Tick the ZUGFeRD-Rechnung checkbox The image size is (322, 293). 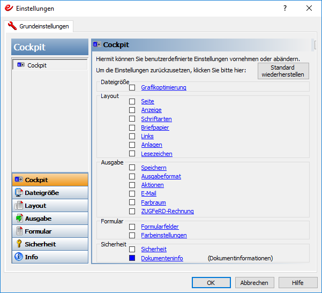pos(132,211)
